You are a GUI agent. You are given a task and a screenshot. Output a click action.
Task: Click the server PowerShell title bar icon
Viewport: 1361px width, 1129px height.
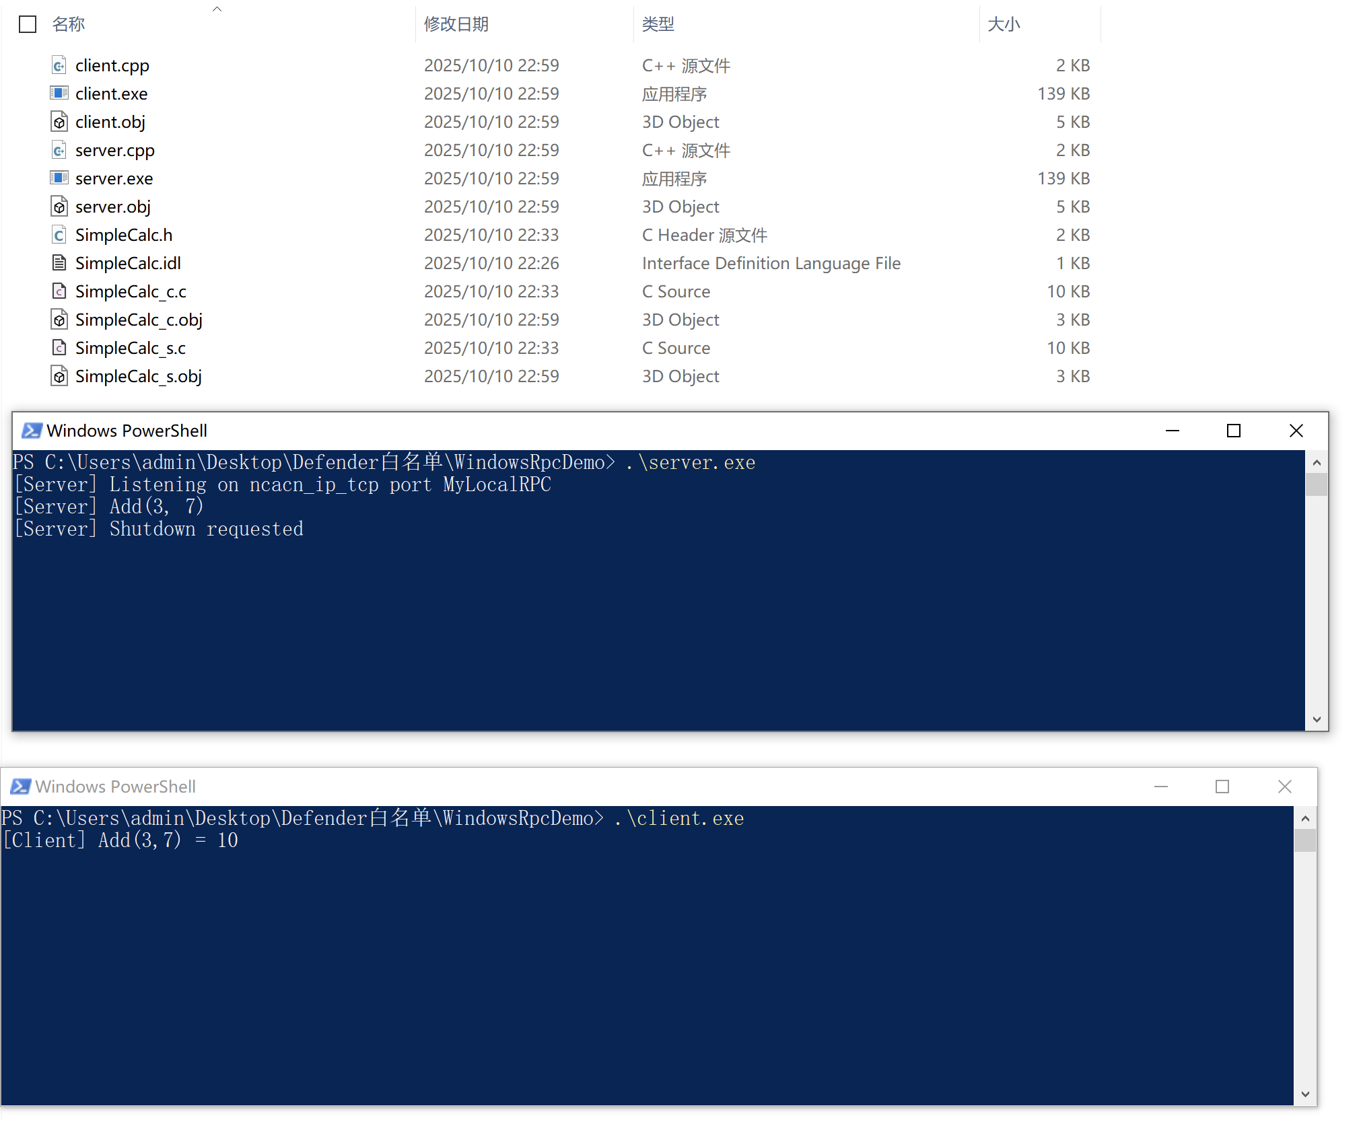pyautogui.click(x=32, y=431)
